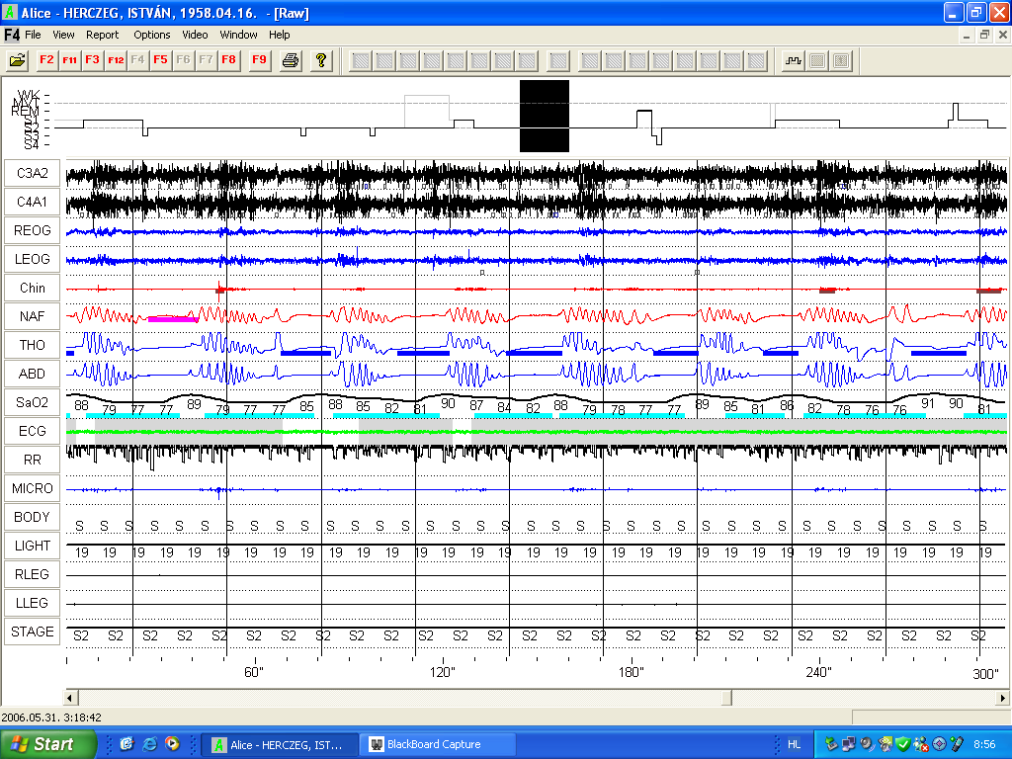The width and height of the screenshot is (1012, 759).
Task: Click the C3A2 channel label button
Action: coord(33,173)
